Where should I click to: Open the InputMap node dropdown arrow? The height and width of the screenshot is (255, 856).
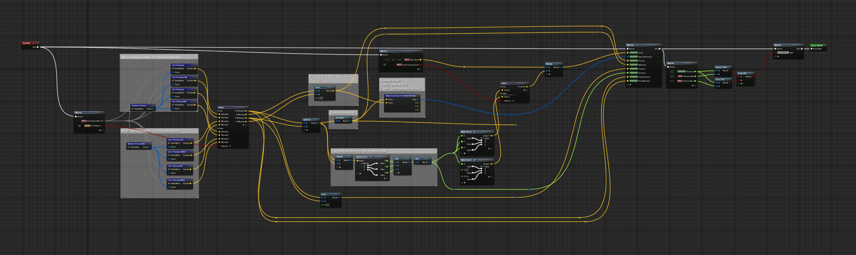click(x=33, y=43)
